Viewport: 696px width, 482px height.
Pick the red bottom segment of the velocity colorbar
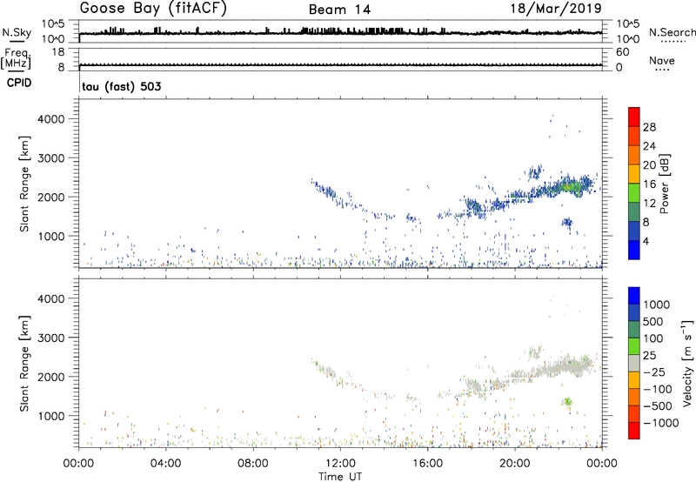click(x=634, y=431)
